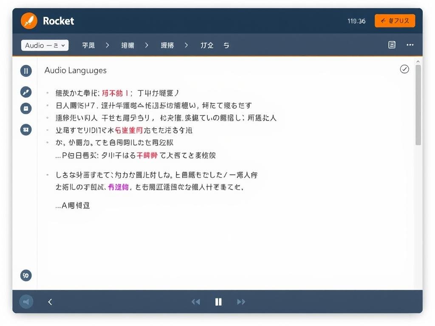
Task: Open the translation tool in the sidebar
Action: (x=26, y=130)
